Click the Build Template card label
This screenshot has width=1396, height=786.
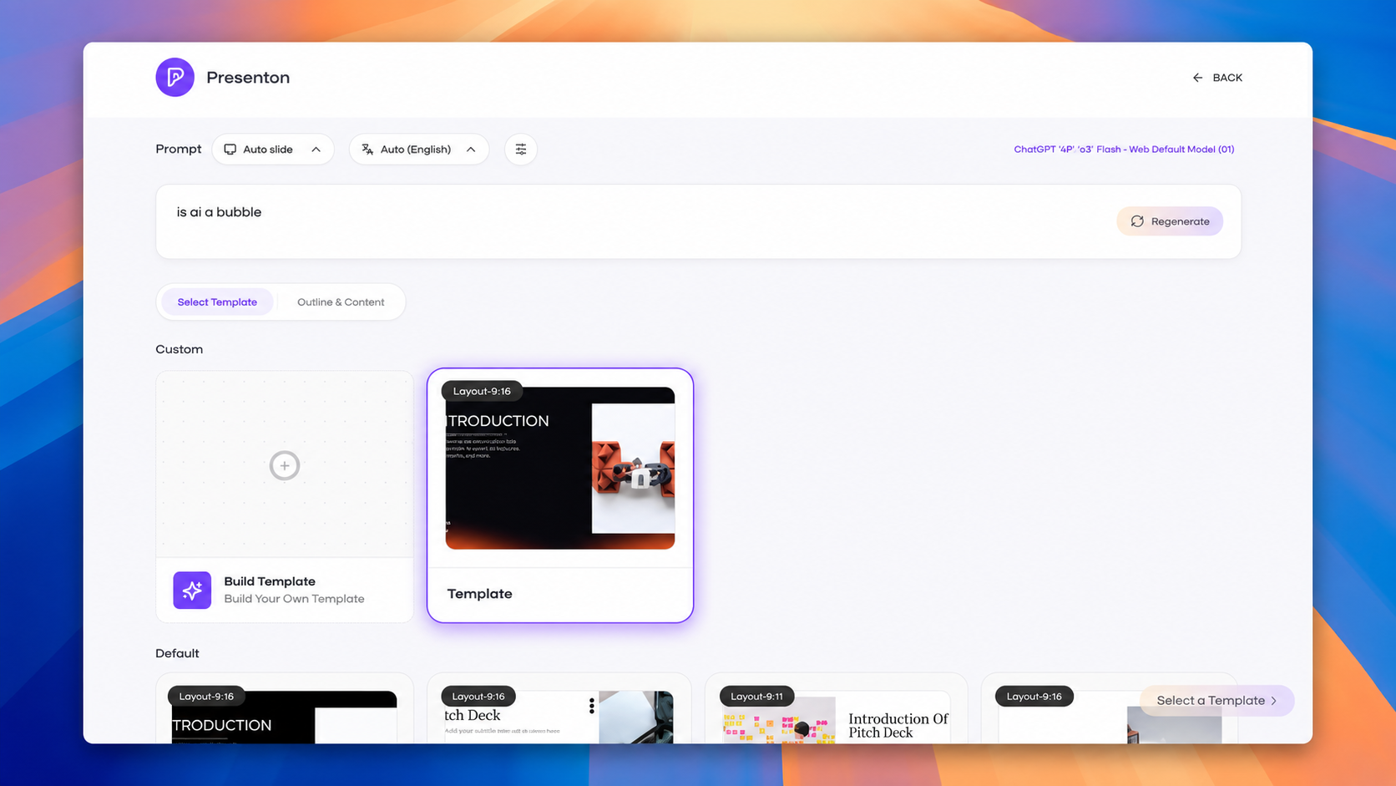tap(269, 581)
